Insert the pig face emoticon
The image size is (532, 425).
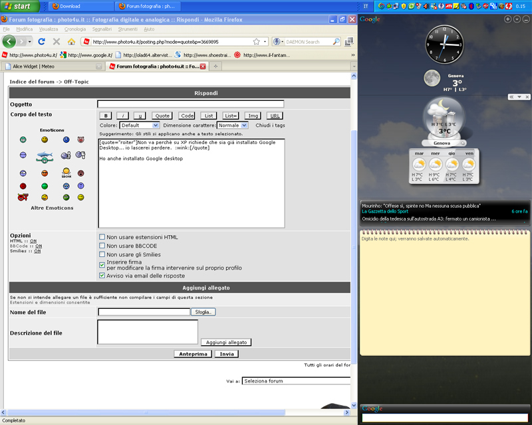click(80, 139)
